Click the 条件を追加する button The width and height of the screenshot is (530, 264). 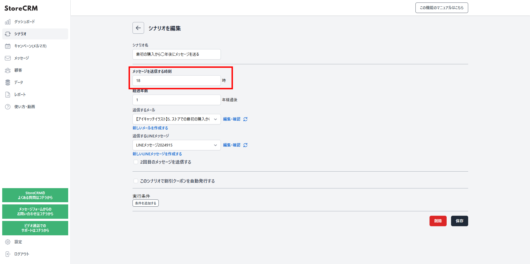[145, 203]
